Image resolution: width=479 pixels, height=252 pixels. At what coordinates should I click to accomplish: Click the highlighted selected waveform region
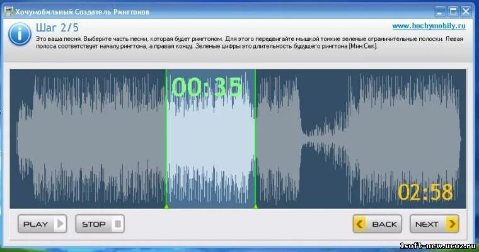point(211,139)
